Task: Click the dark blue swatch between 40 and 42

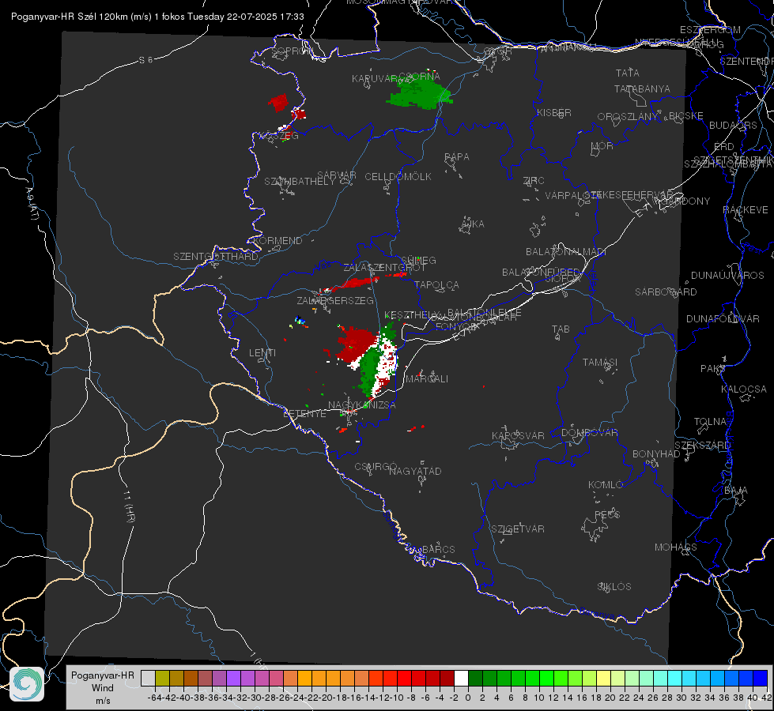Action: pyautogui.click(x=761, y=678)
